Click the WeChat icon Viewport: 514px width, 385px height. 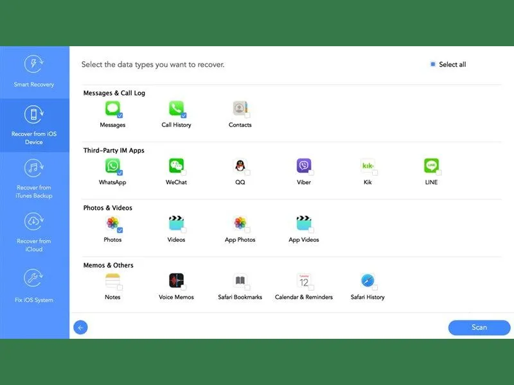pyautogui.click(x=176, y=166)
